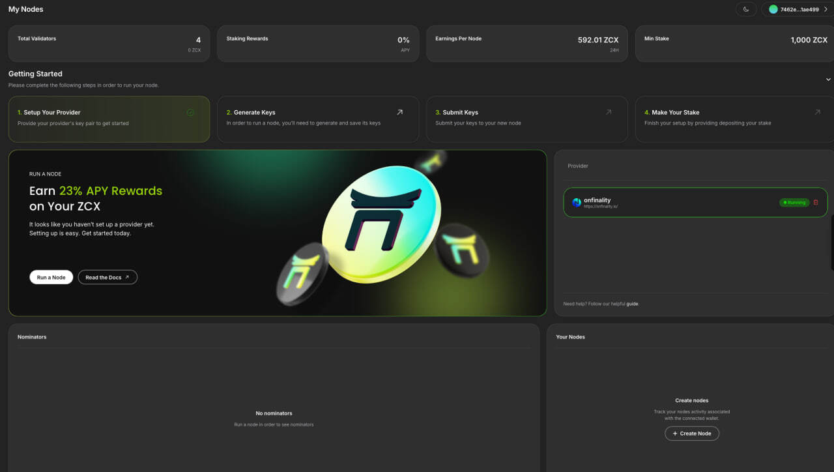Click the My Nodes page title
The image size is (834, 472).
pos(26,9)
